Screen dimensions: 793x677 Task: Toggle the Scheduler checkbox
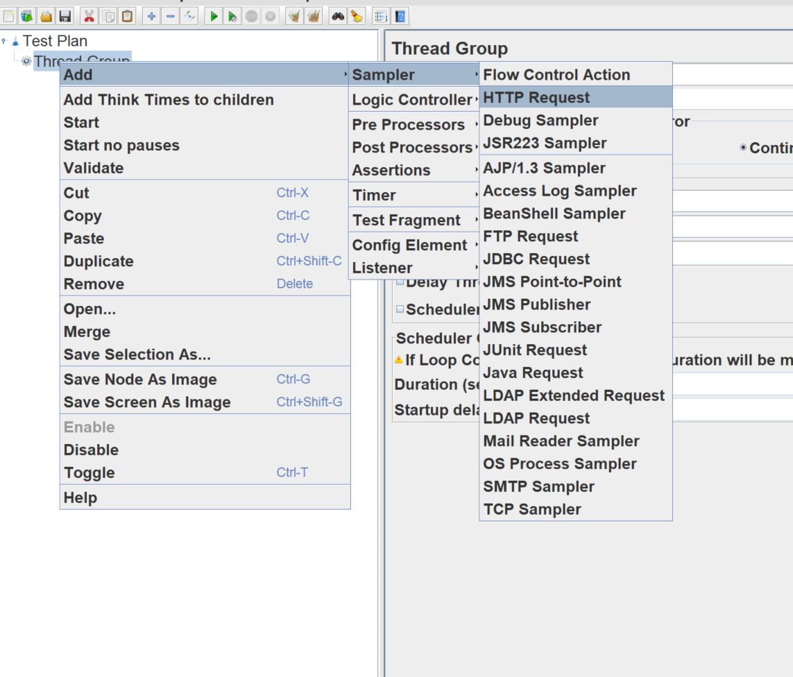(400, 309)
